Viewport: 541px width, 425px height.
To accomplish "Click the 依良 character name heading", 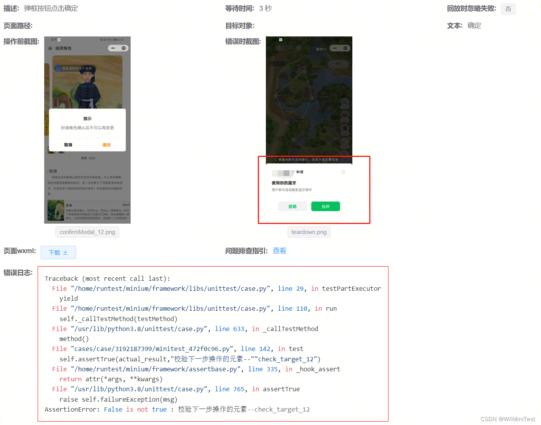I will pos(53,171).
